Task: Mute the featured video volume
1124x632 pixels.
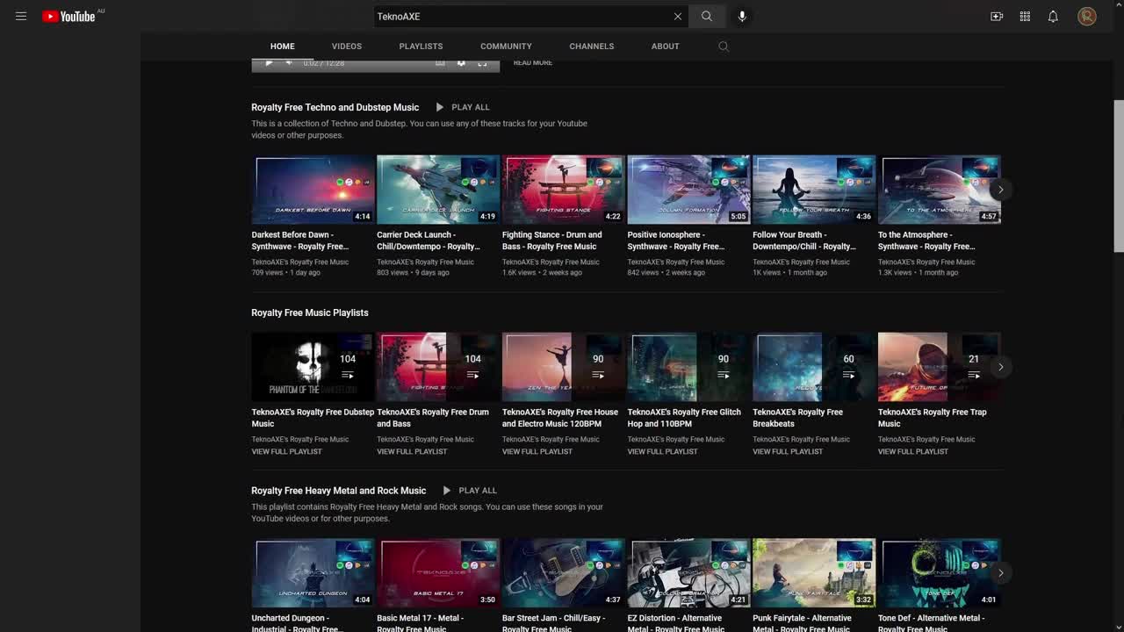Action: 289,63
